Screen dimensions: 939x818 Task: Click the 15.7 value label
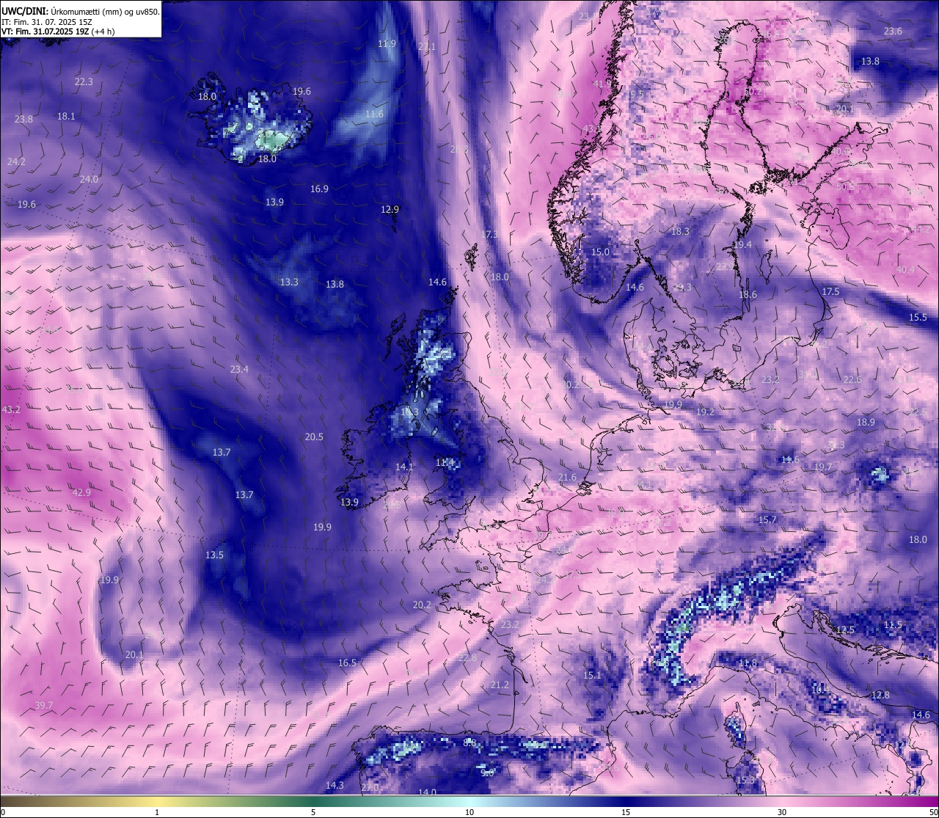[767, 519]
